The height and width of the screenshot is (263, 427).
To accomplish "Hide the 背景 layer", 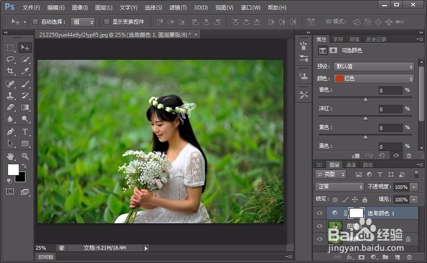I will click(x=320, y=239).
